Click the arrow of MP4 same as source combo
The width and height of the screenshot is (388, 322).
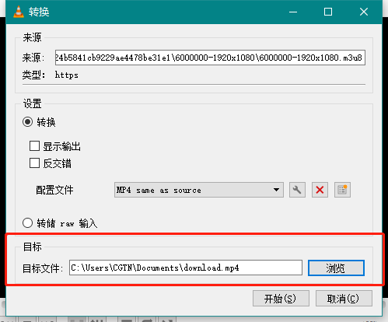(x=276, y=190)
